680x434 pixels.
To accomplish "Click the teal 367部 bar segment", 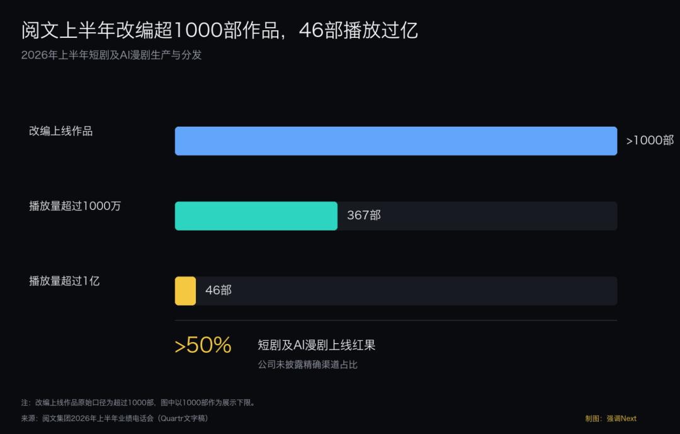I will (x=256, y=215).
